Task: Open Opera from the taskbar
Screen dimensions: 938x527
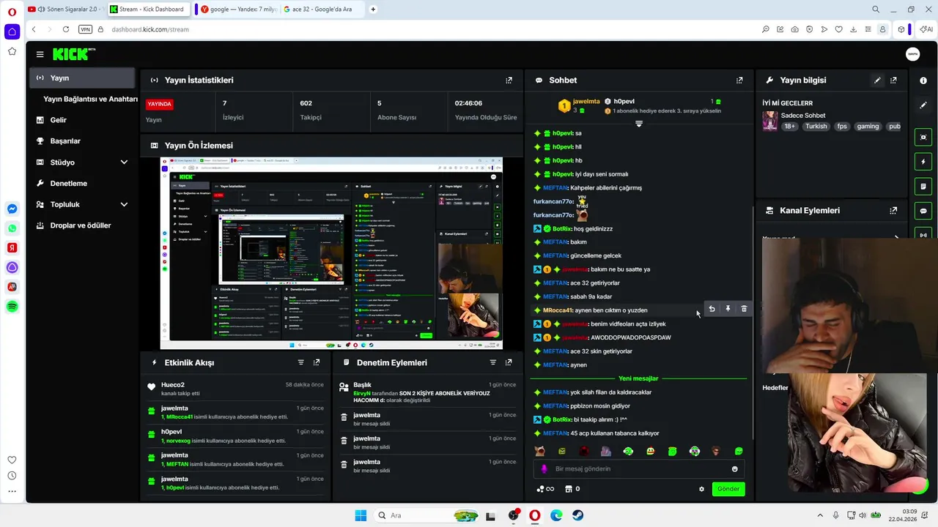Action: [535, 515]
